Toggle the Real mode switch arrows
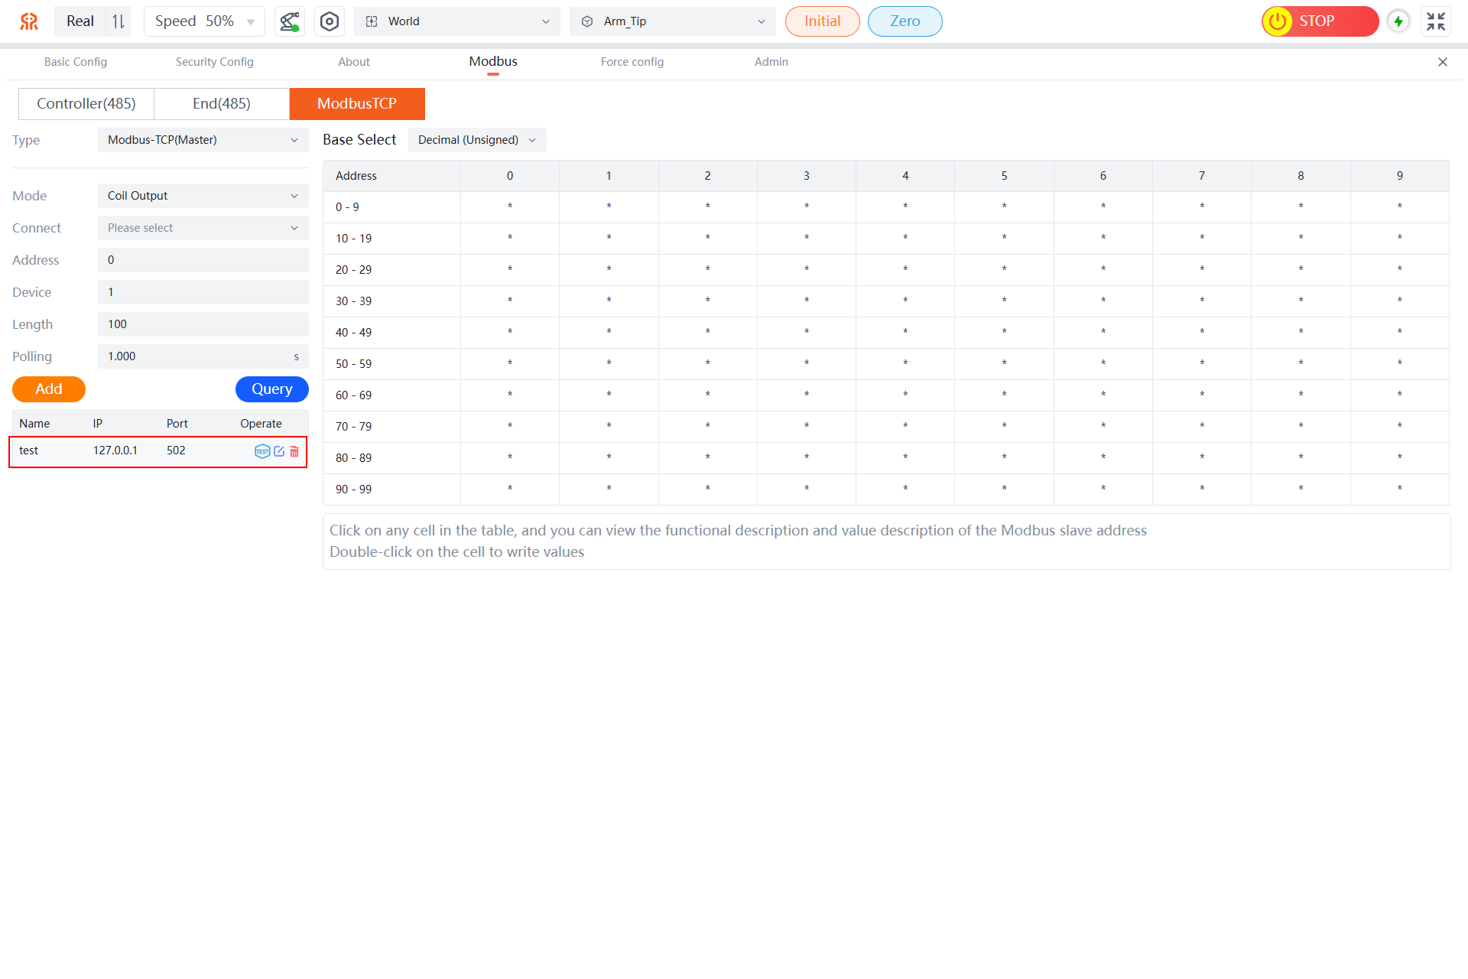This screenshot has width=1468, height=979. [x=119, y=21]
